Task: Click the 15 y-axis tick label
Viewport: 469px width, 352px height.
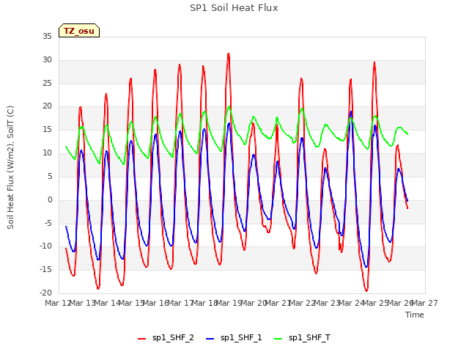Action: (47, 129)
